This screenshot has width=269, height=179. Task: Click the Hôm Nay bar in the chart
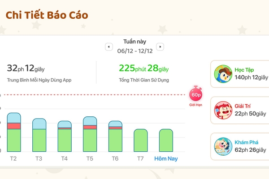pyautogui.click(x=166, y=140)
